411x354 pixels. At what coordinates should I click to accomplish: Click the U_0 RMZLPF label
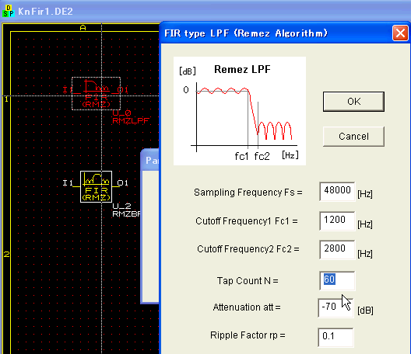coord(131,117)
